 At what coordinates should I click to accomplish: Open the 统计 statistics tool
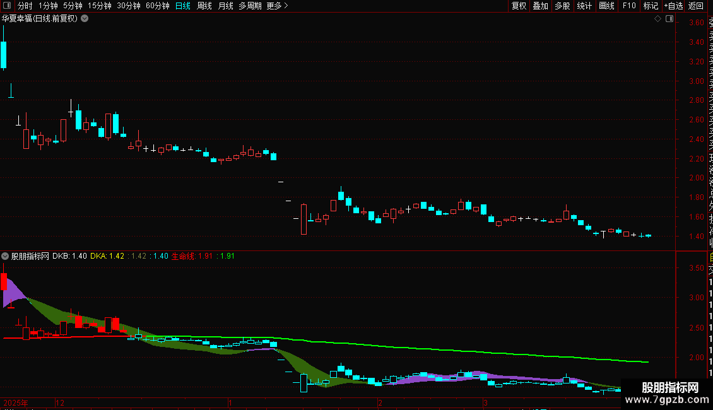[x=584, y=6]
